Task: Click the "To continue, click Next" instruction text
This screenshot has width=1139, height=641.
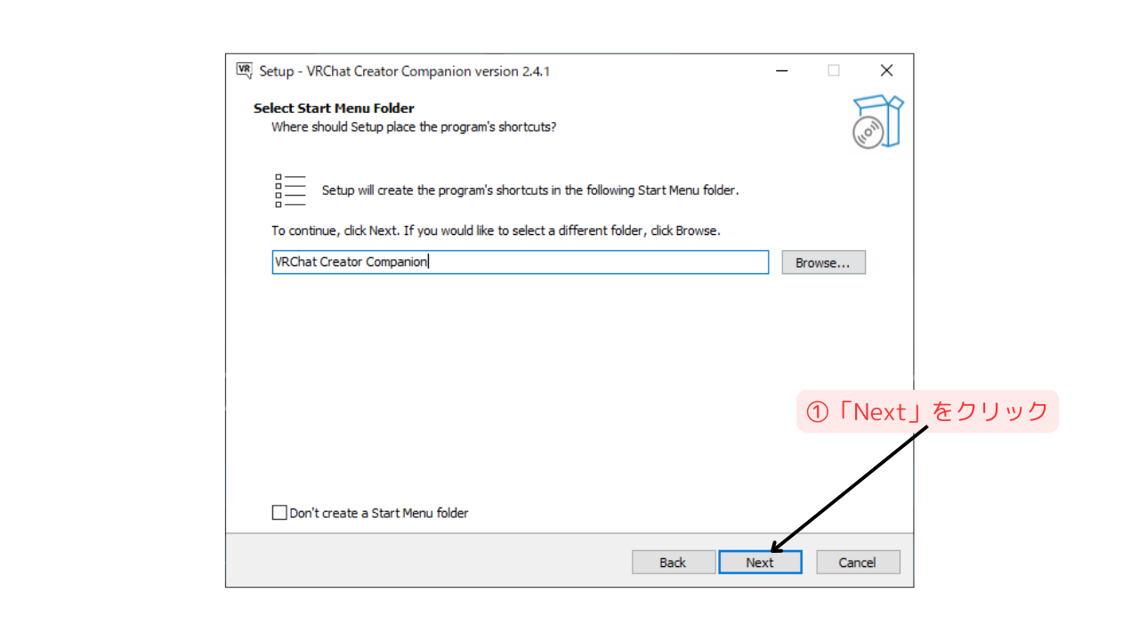Action: (496, 231)
